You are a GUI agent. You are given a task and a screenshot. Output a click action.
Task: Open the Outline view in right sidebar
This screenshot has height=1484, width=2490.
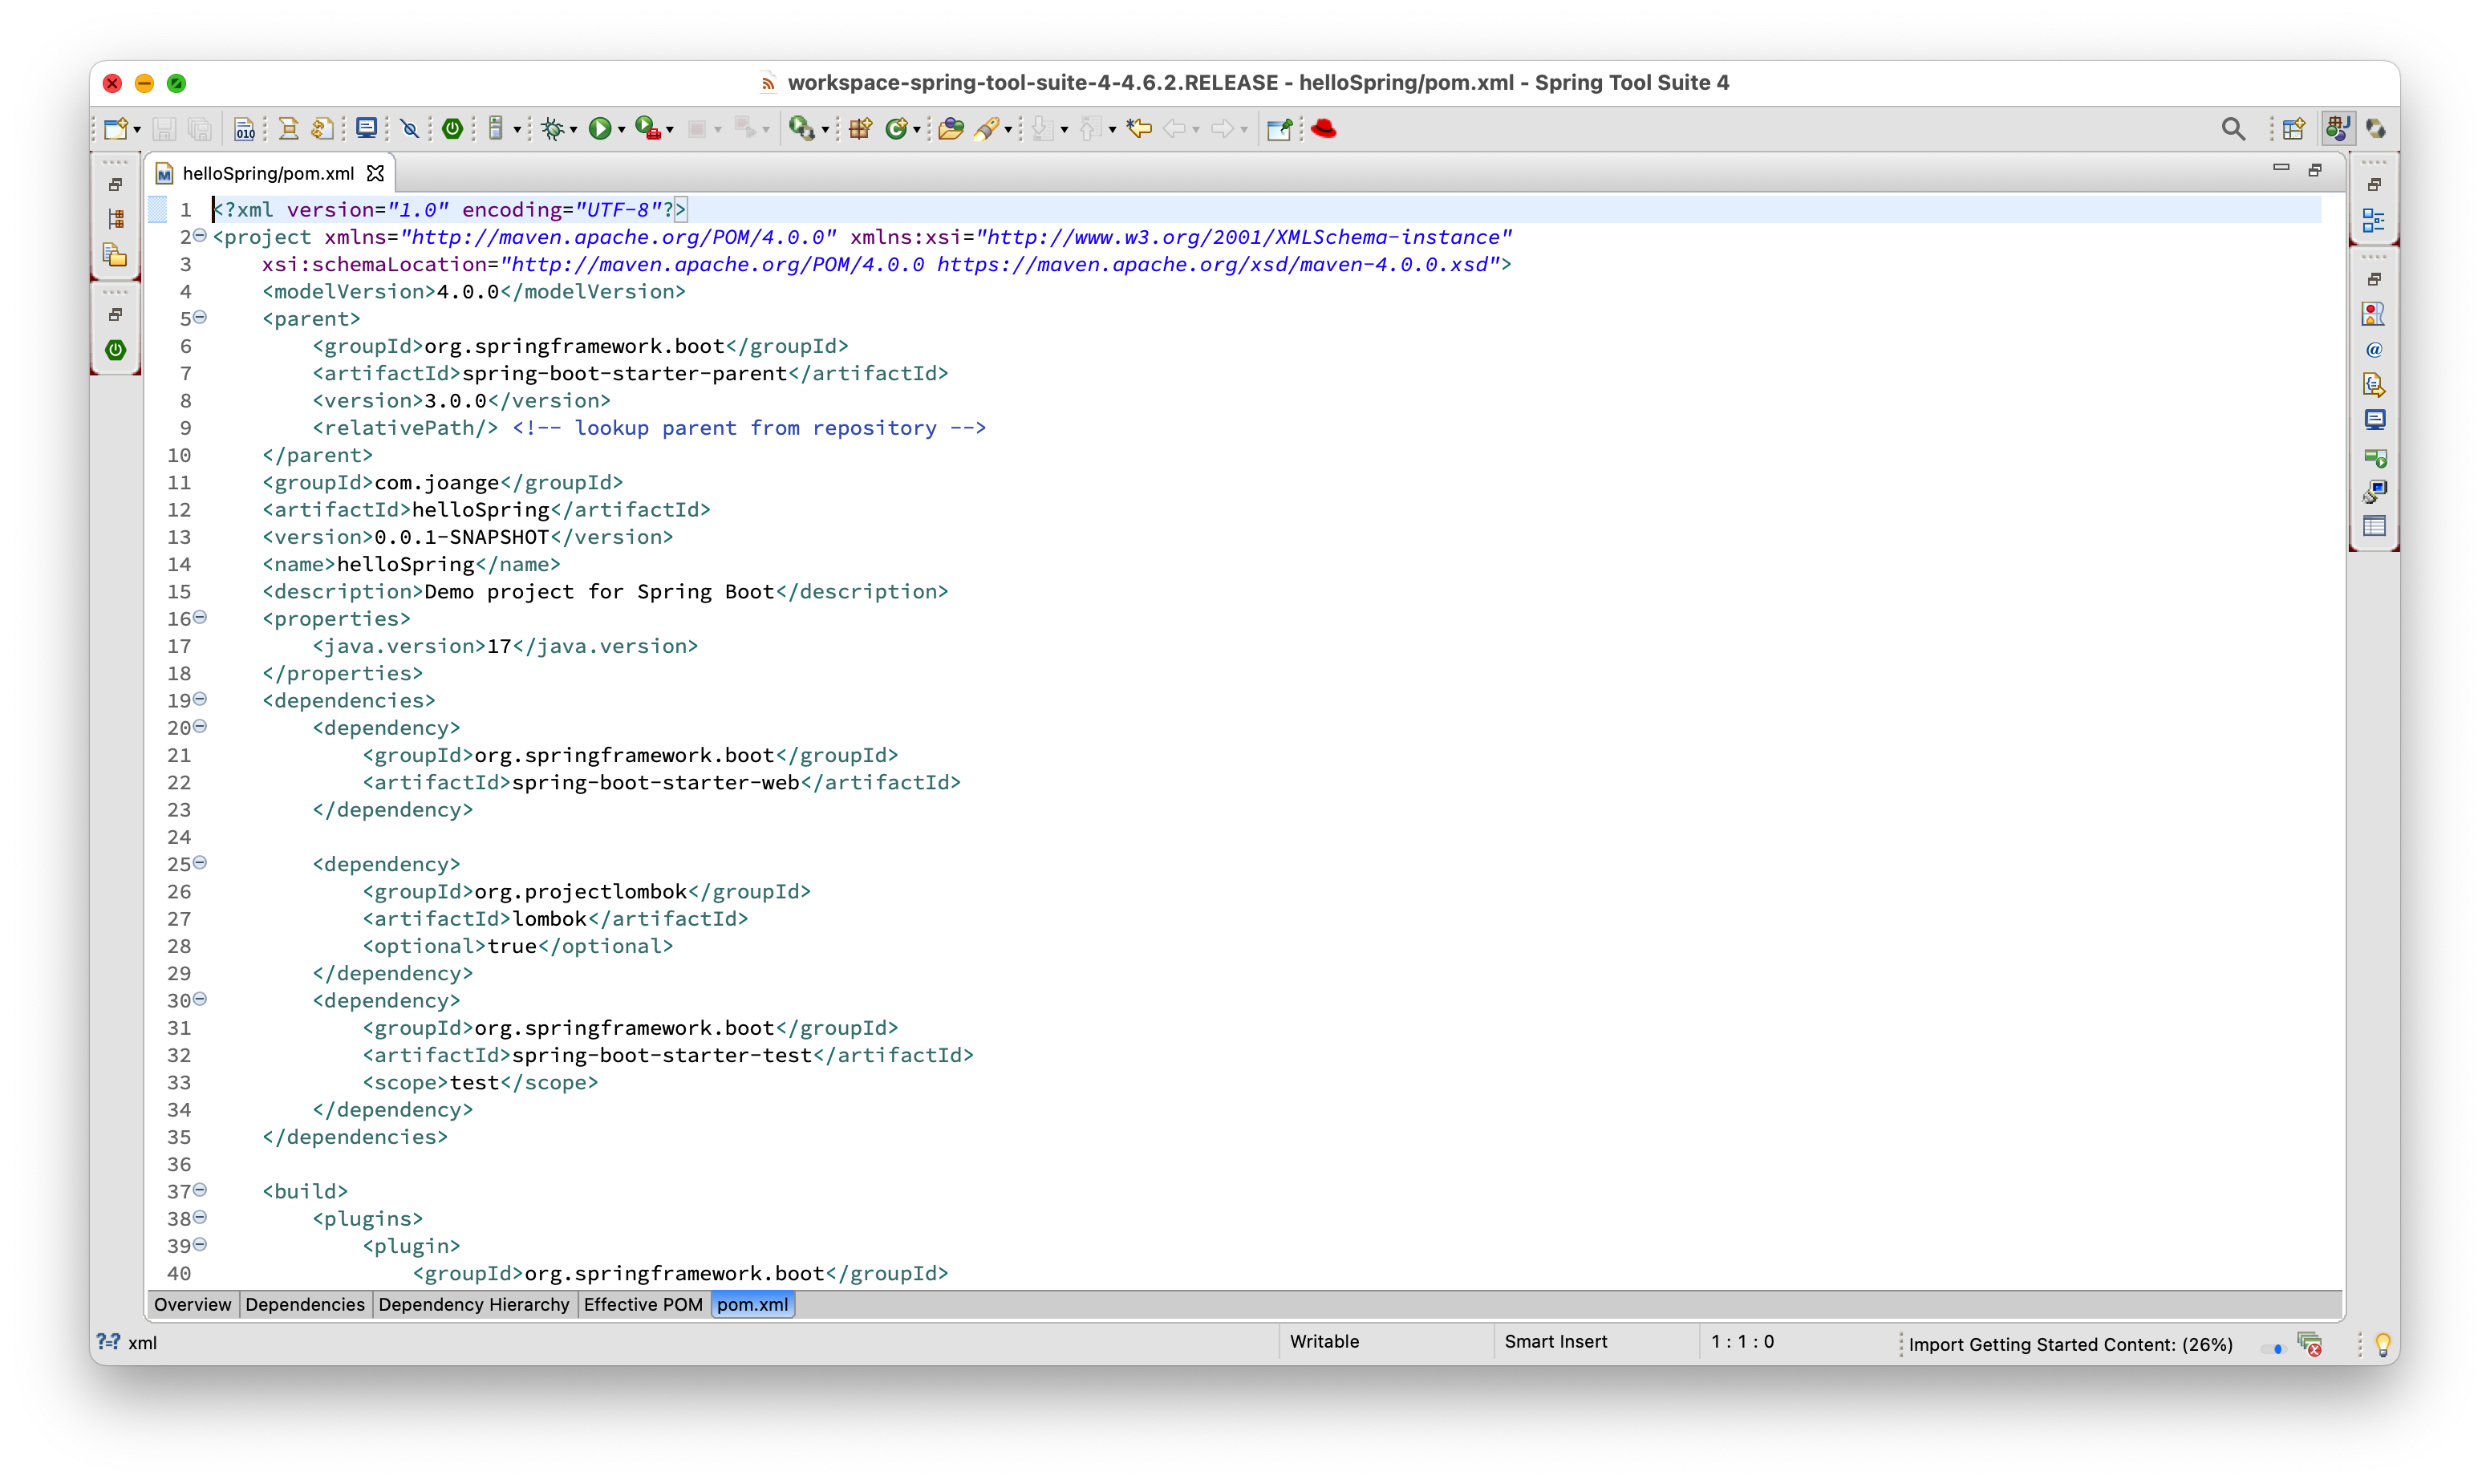point(2373,220)
